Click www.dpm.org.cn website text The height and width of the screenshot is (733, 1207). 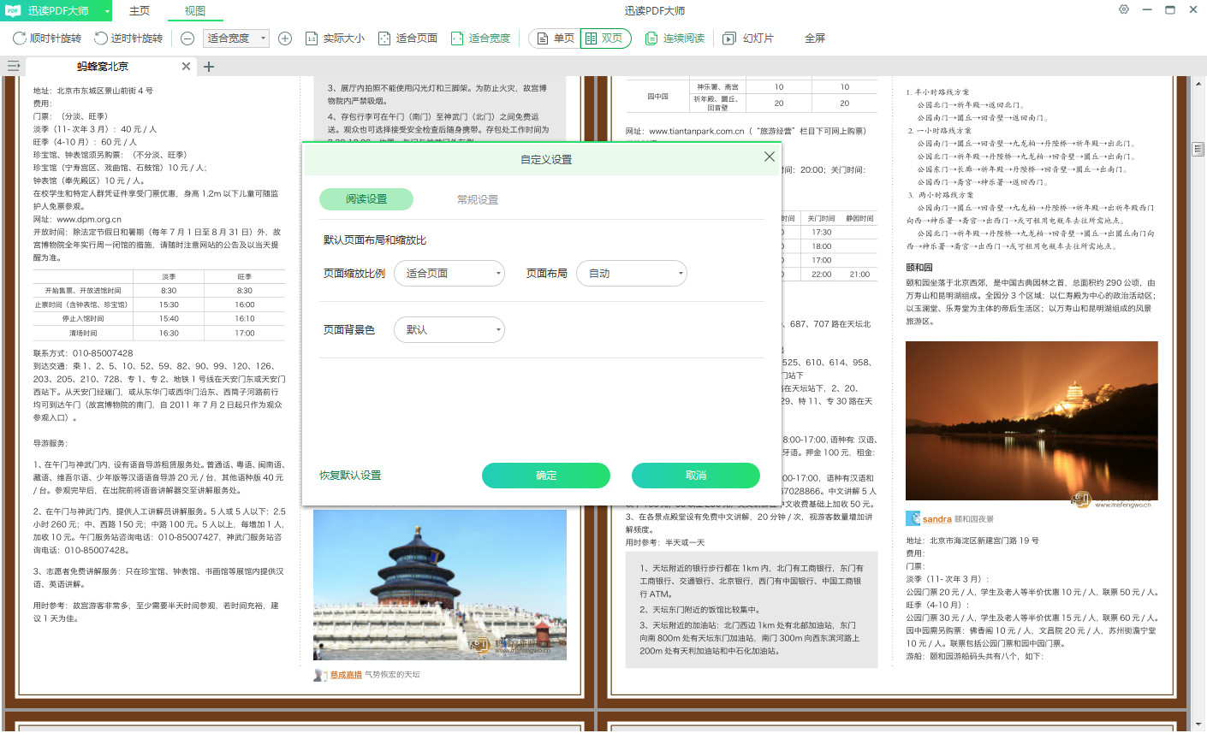[89, 219]
